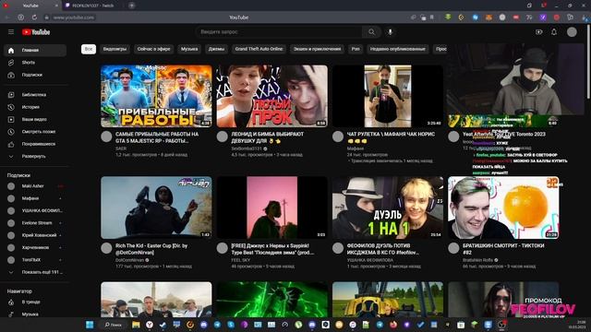The image size is (591, 332).
Task: Click the search magnifier button
Action: [371, 32]
